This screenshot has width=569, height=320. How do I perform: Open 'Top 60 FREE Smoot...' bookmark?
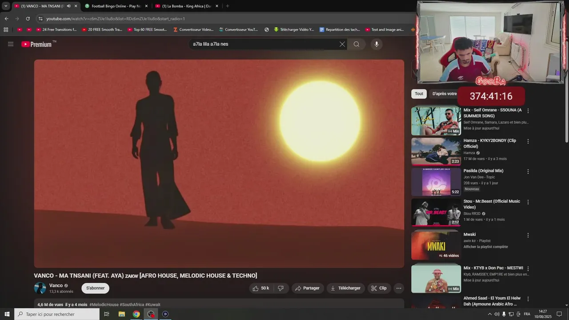(x=147, y=30)
